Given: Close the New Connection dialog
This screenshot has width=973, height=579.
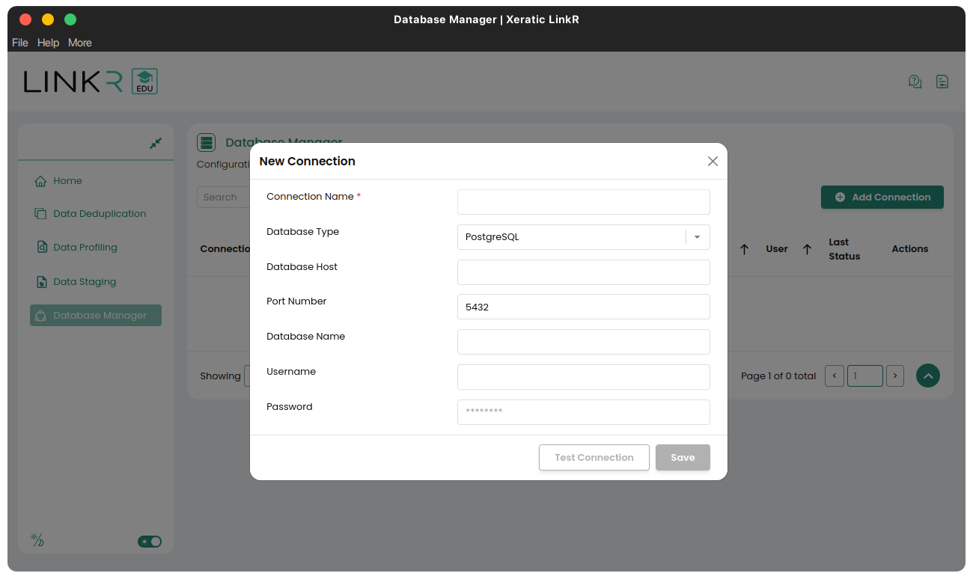Looking at the screenshot, I should [713, 162].
